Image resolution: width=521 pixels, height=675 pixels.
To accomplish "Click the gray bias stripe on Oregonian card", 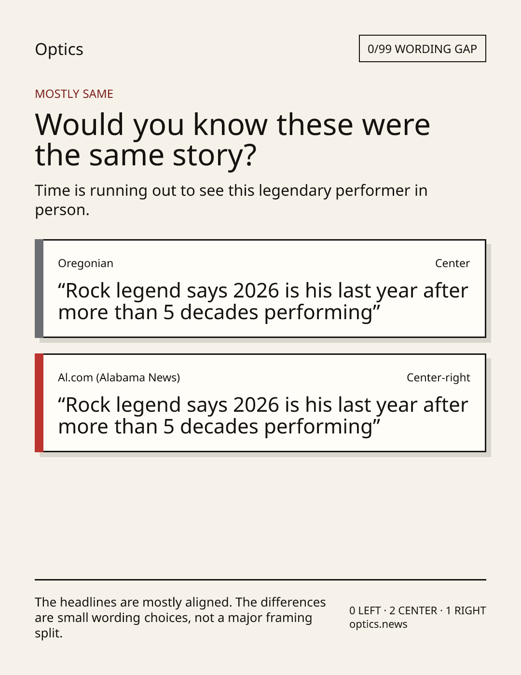I will coord(39,288).
